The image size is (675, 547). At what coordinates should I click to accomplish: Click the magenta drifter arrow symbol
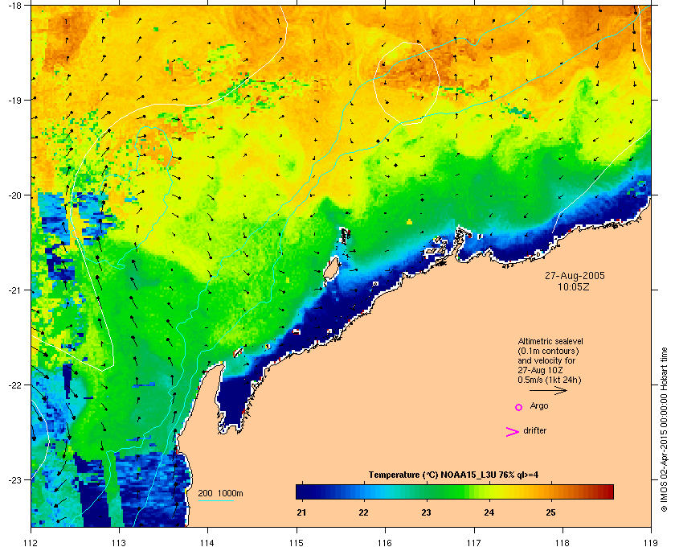513,432
